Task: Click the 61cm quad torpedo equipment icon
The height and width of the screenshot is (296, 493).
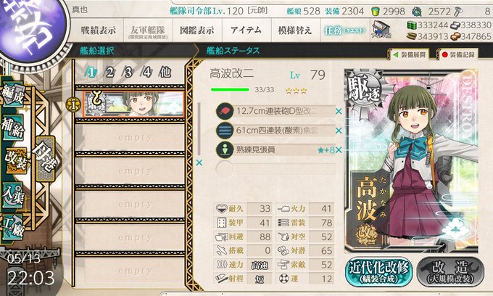Action: tap(225, 131)
